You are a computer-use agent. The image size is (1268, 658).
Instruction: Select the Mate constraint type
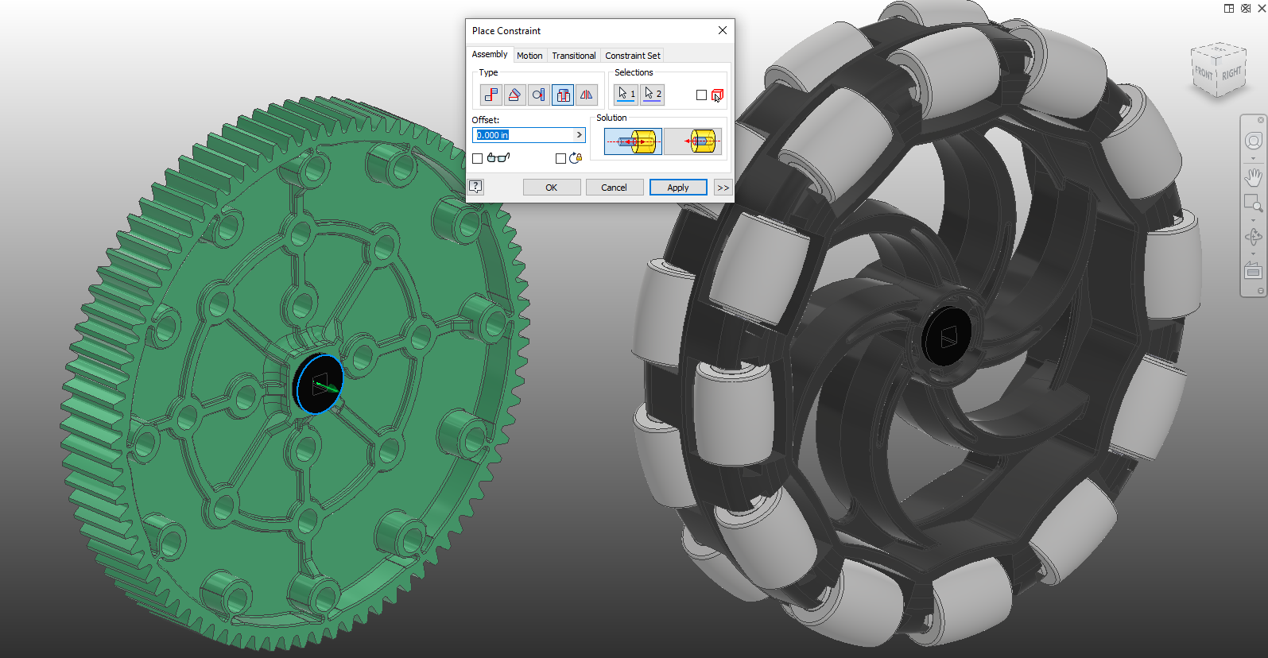491,95
